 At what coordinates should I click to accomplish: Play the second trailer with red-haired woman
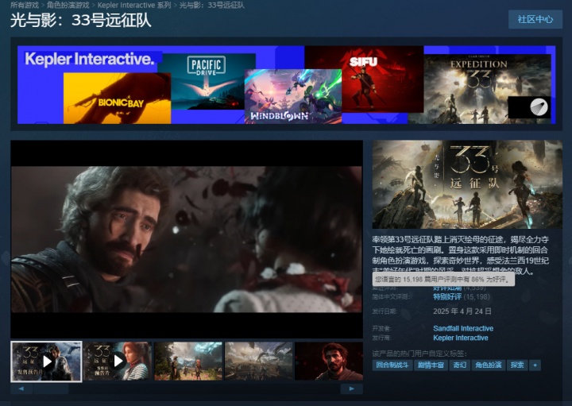click(118, 362)
